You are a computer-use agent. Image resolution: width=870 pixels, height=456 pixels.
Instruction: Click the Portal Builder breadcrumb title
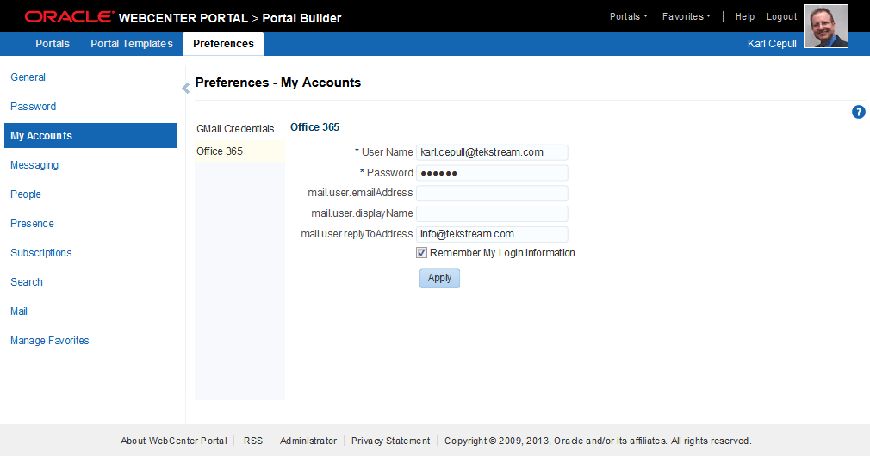click(x=301, y=18)
